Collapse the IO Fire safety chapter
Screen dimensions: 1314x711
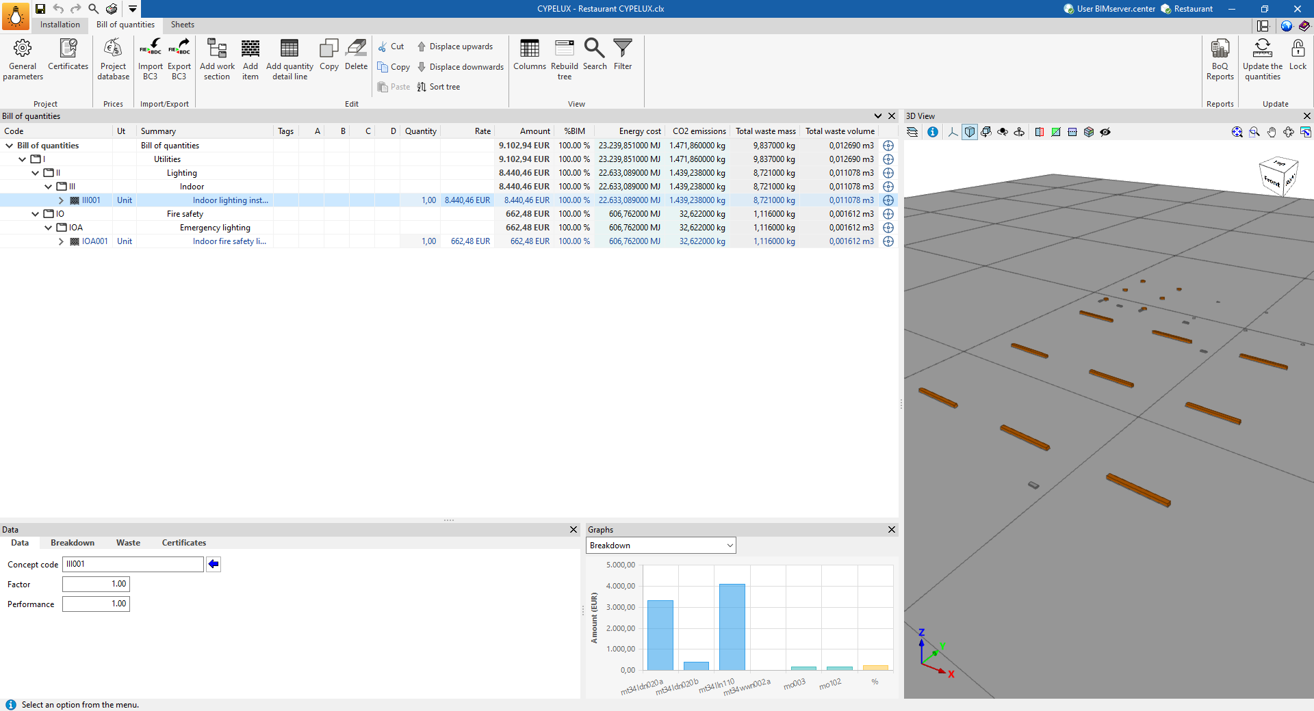coord(36,214)
